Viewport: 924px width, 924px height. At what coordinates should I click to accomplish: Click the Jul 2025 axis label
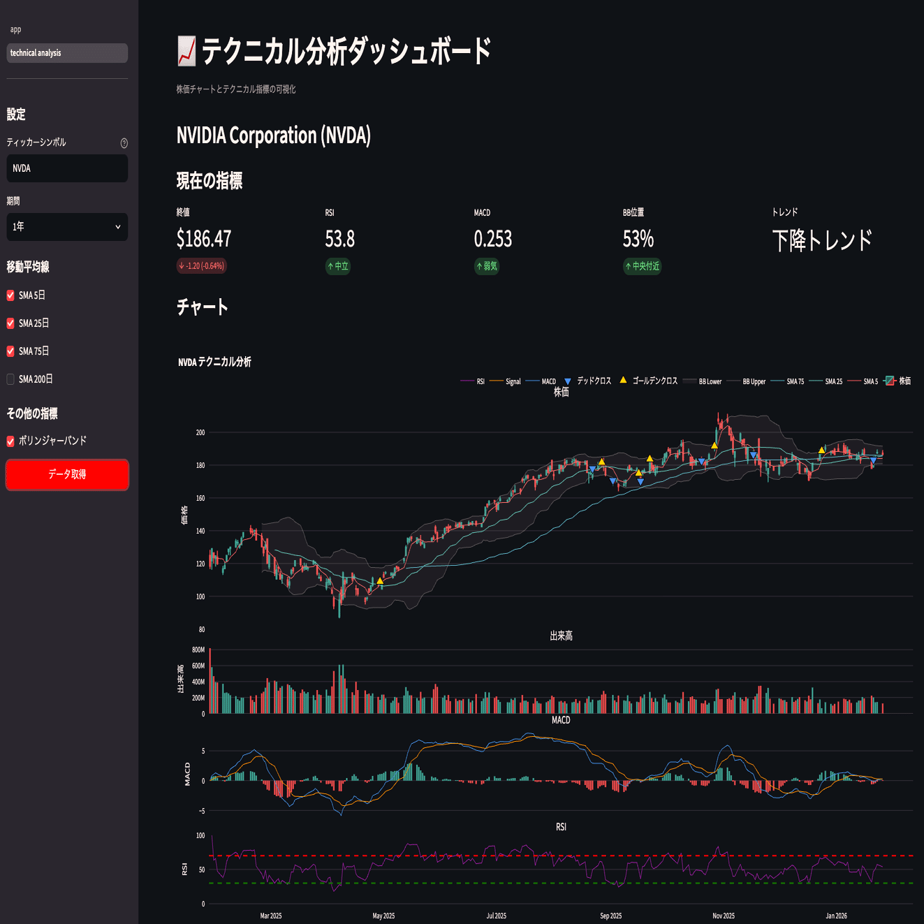click(x=497, y=916)
